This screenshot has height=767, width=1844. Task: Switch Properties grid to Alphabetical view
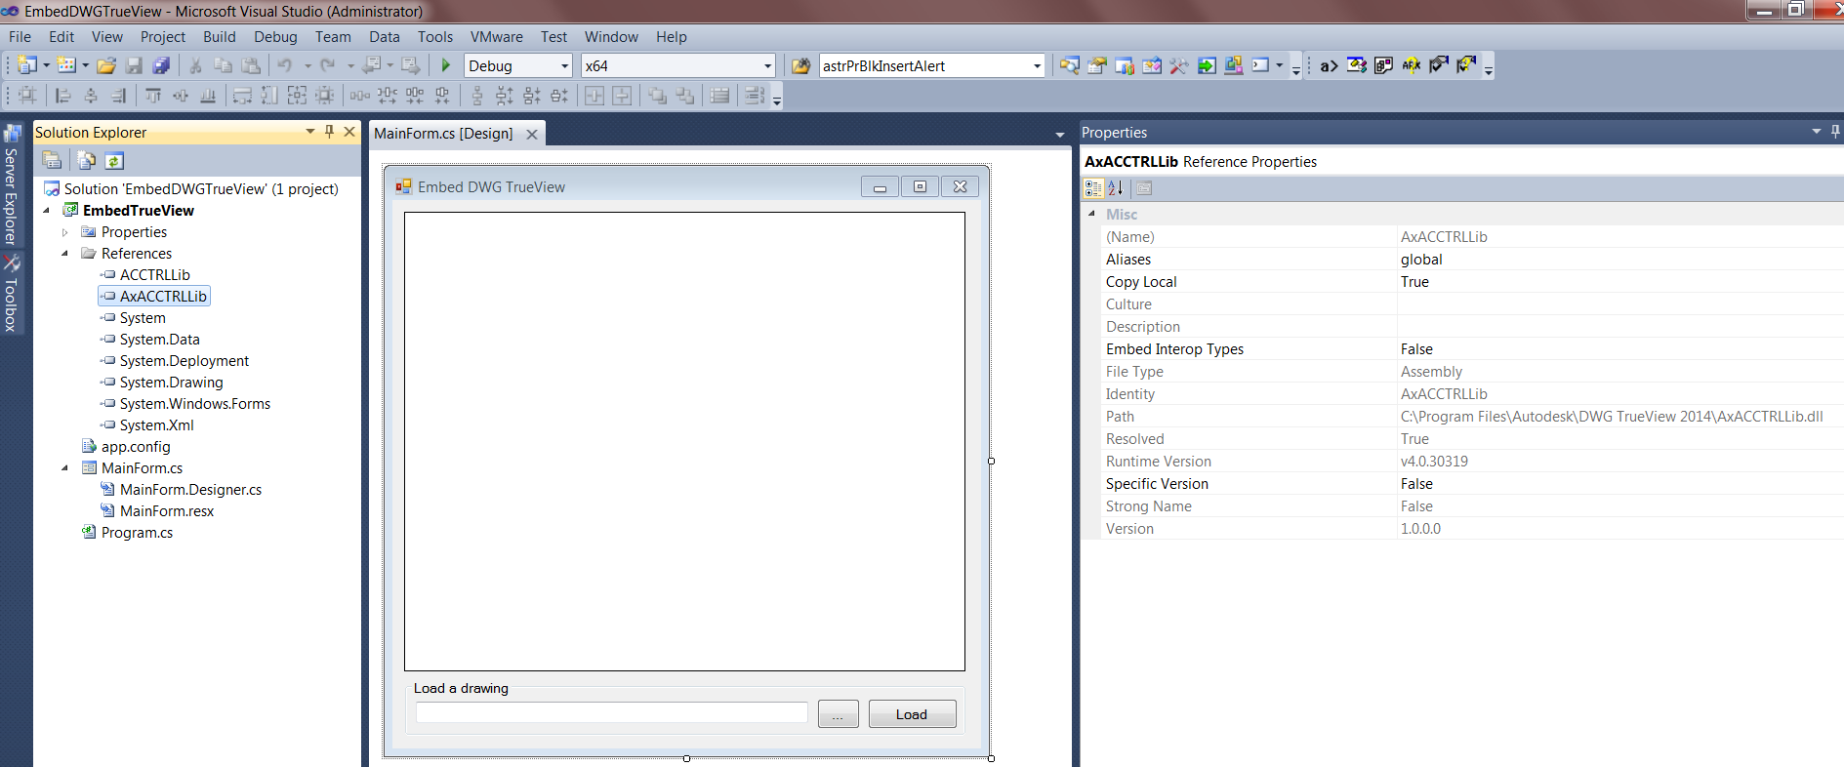click(1116, 188)
